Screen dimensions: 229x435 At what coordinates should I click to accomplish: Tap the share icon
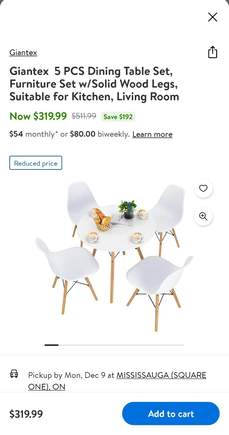212,52
